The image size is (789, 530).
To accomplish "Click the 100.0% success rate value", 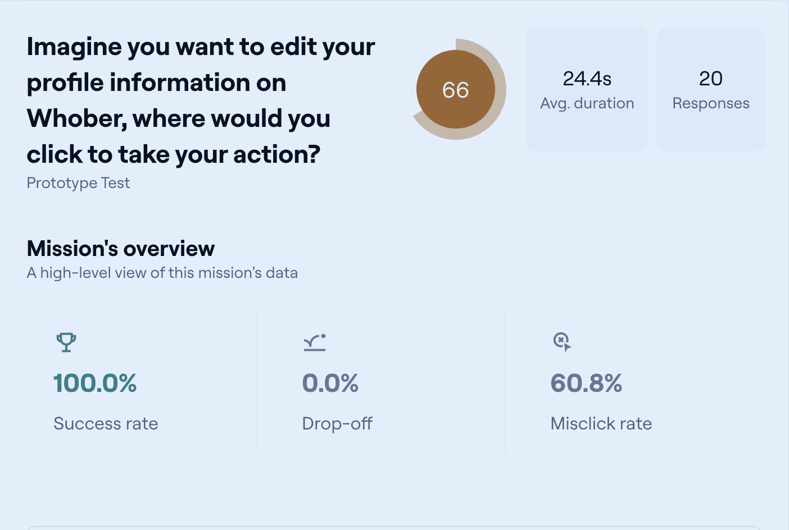I will tap(95, 383).
